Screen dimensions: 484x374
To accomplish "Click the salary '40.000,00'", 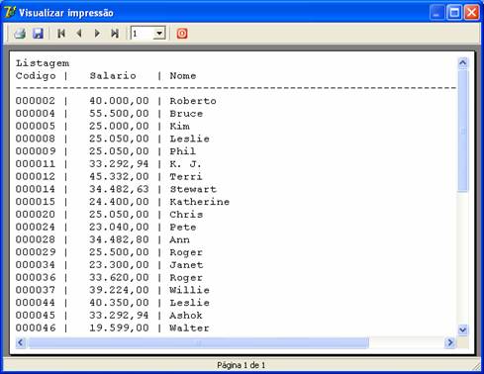I will (119, 101).
